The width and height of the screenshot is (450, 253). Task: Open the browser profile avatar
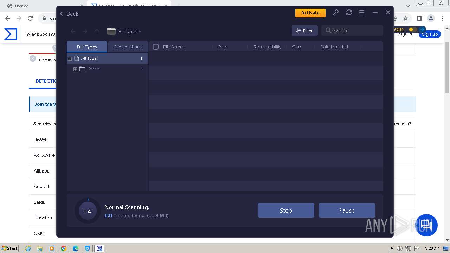click(x=431, y=18)
